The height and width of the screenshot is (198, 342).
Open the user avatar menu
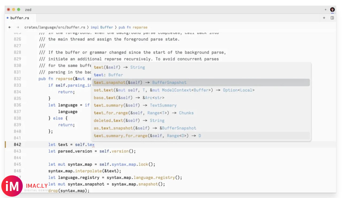click(332, 10)
